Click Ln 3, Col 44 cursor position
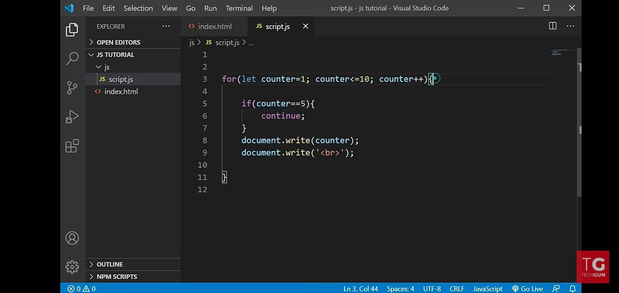Image resolution: width=619 pixels, height=293 pixels. [x=361, y=289]
